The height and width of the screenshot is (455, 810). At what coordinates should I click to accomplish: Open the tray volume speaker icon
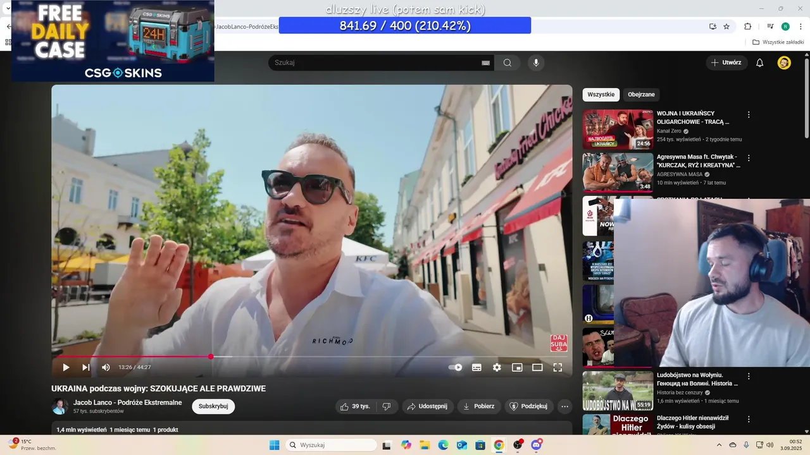(x=769, y=445)
